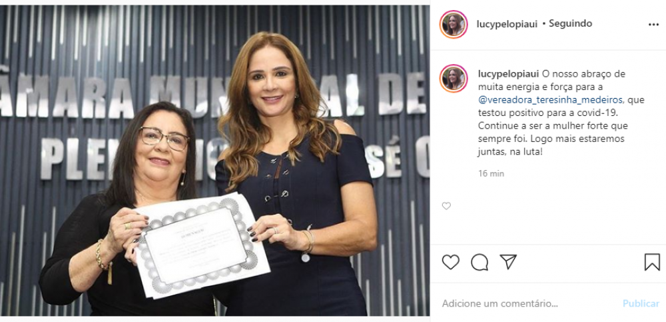Open lucypelopiaui avatar beside the caption
Screen dimensions: 666x322
[454, 78]
